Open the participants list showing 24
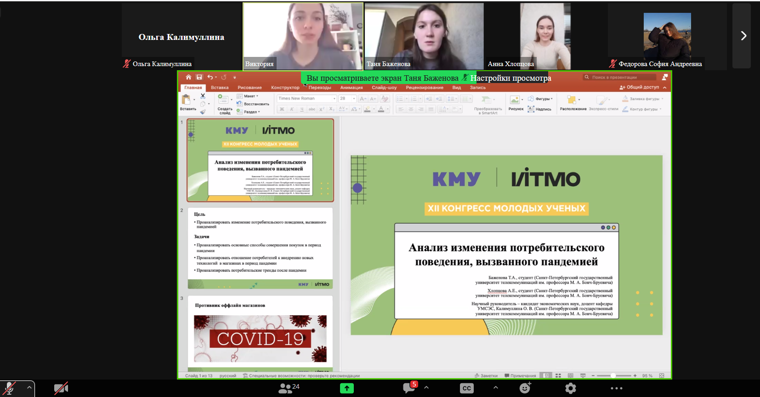Image resolution: width=760 pixels, height=397 pixels. (x=289, y=388)
